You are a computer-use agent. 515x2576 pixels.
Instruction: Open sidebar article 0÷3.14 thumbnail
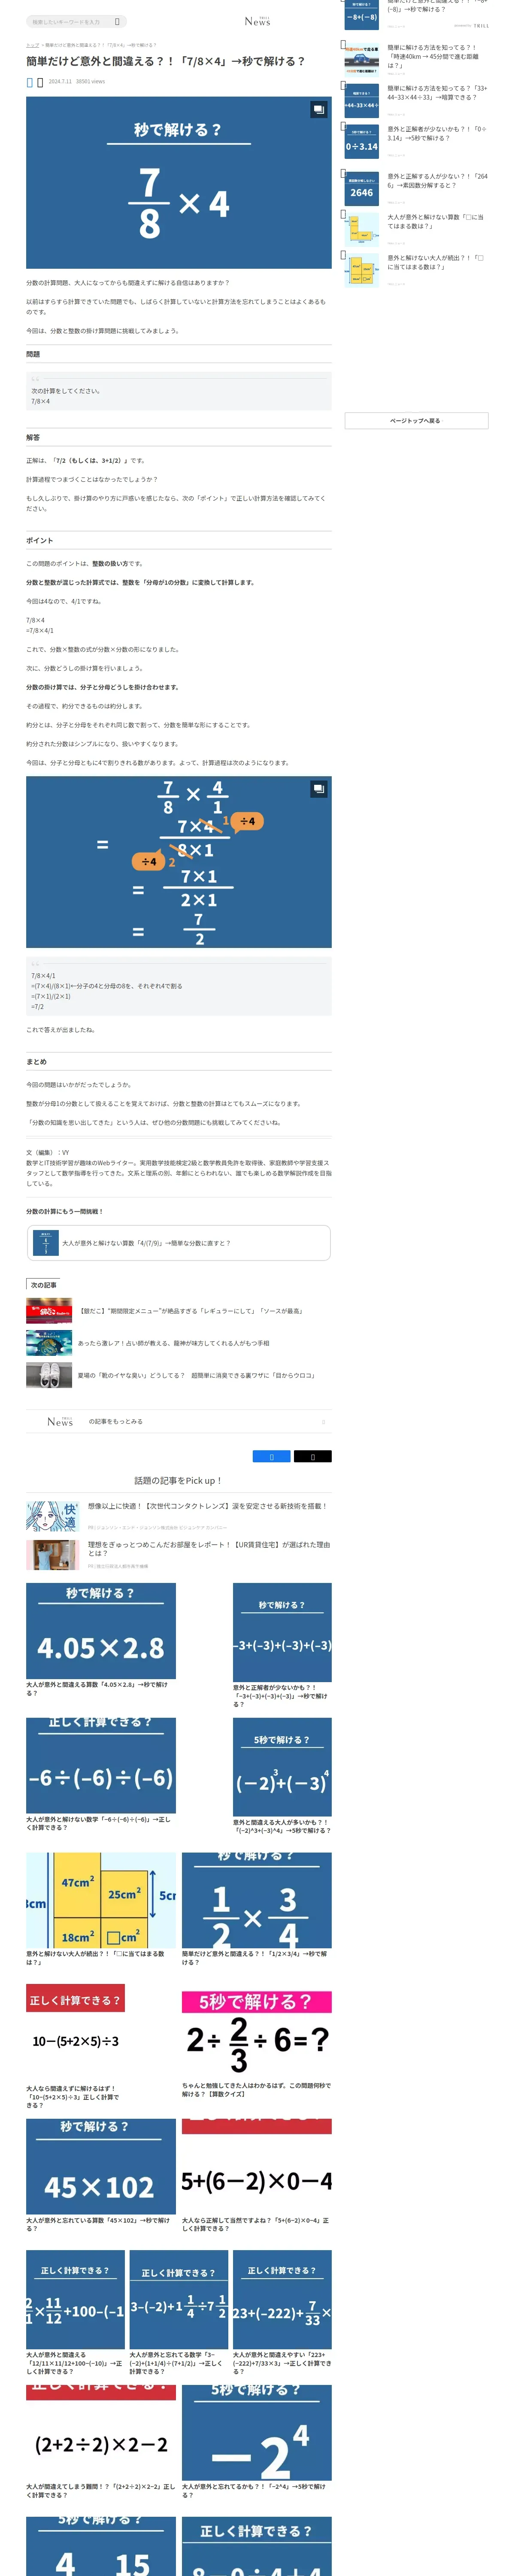point(362,142)
